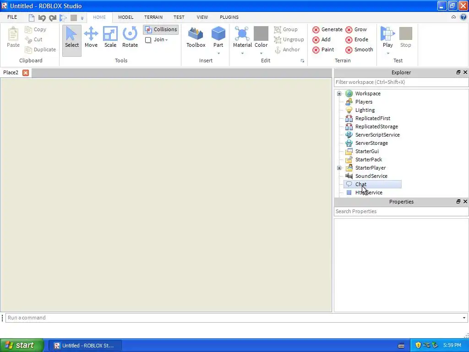469x352 pixels.
Task: Click the Add terrain tool
Action: click(x=321, y=39)
